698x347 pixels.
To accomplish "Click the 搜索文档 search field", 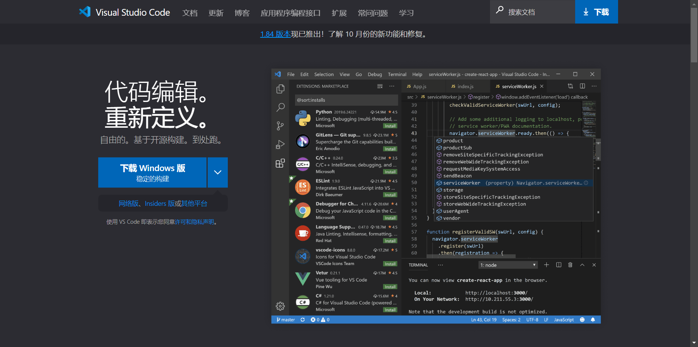I will pyautogui.click(x=533, y=12).
